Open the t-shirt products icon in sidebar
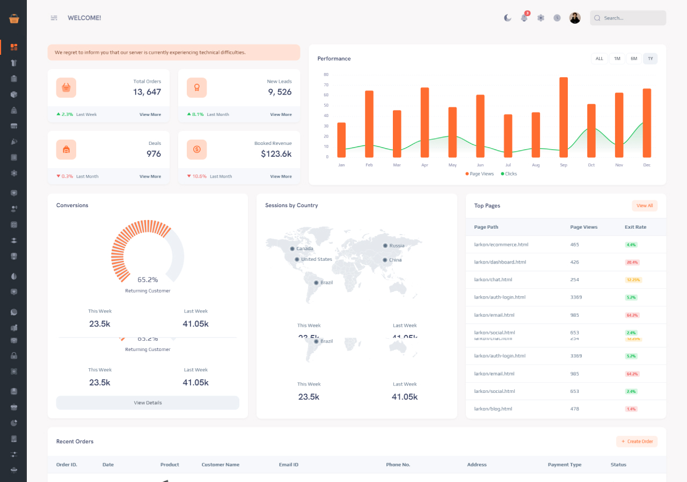Viewport: 687px width, 482px height. [14, 63]
